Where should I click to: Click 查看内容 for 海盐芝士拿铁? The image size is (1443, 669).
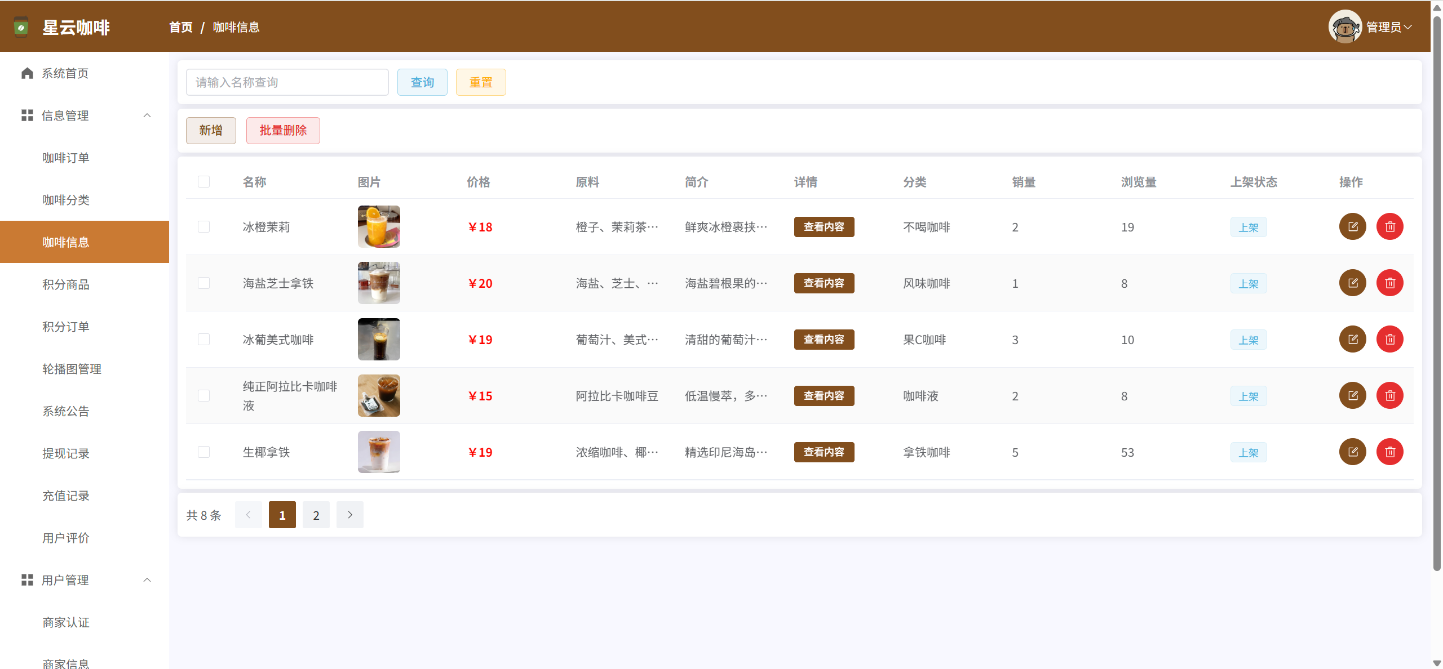pyautogui.click(x=824, y=283)
